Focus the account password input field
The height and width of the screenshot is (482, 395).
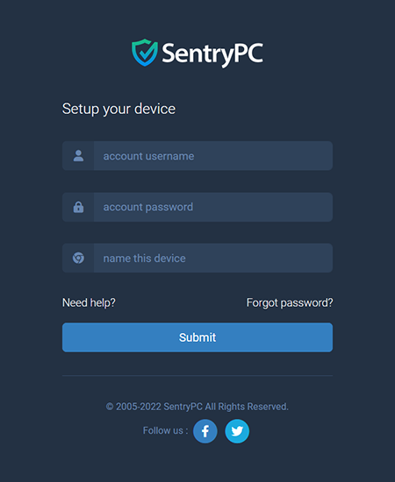pos(213,207)
